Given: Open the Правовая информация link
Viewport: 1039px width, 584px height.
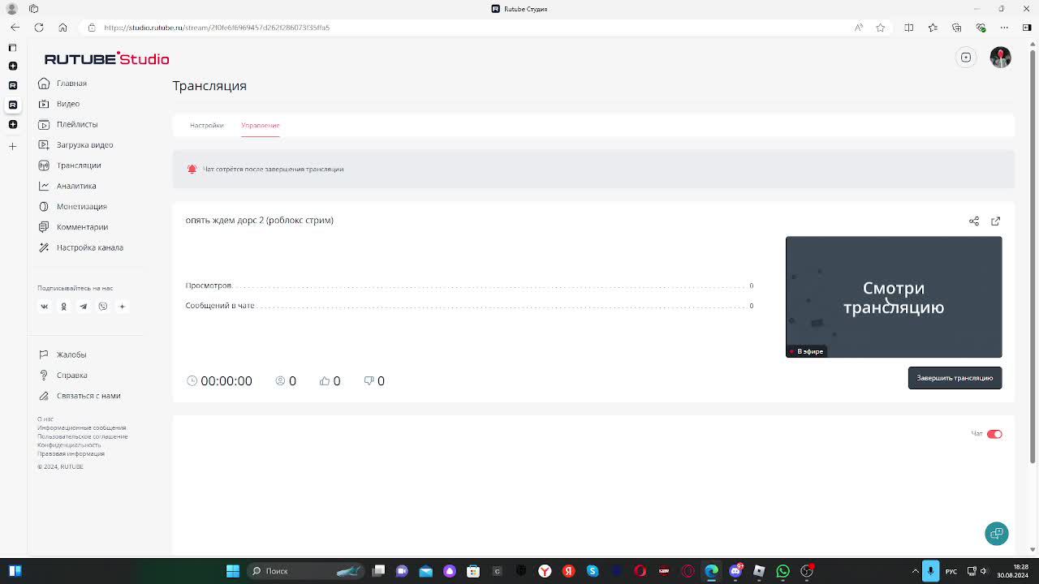Looking at the screenshot, I should (x=71, y=453).
